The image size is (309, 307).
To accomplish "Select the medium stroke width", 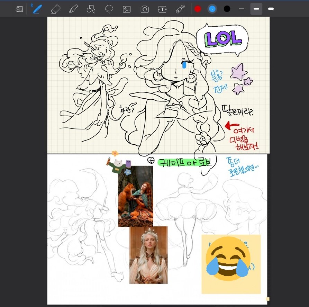I will (x=256, y=9).
